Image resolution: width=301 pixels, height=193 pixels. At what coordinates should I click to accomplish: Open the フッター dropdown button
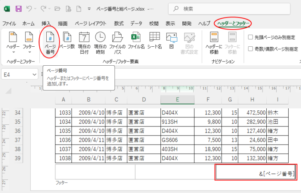pos(29,43)
